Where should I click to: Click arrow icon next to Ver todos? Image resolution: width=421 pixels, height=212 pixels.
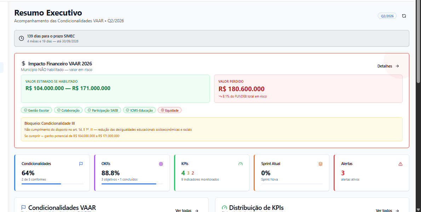[398, 211]
